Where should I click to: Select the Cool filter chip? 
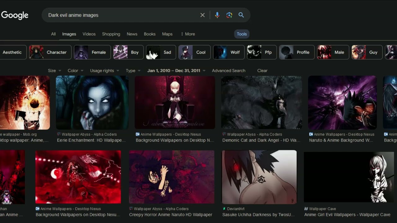194,52
